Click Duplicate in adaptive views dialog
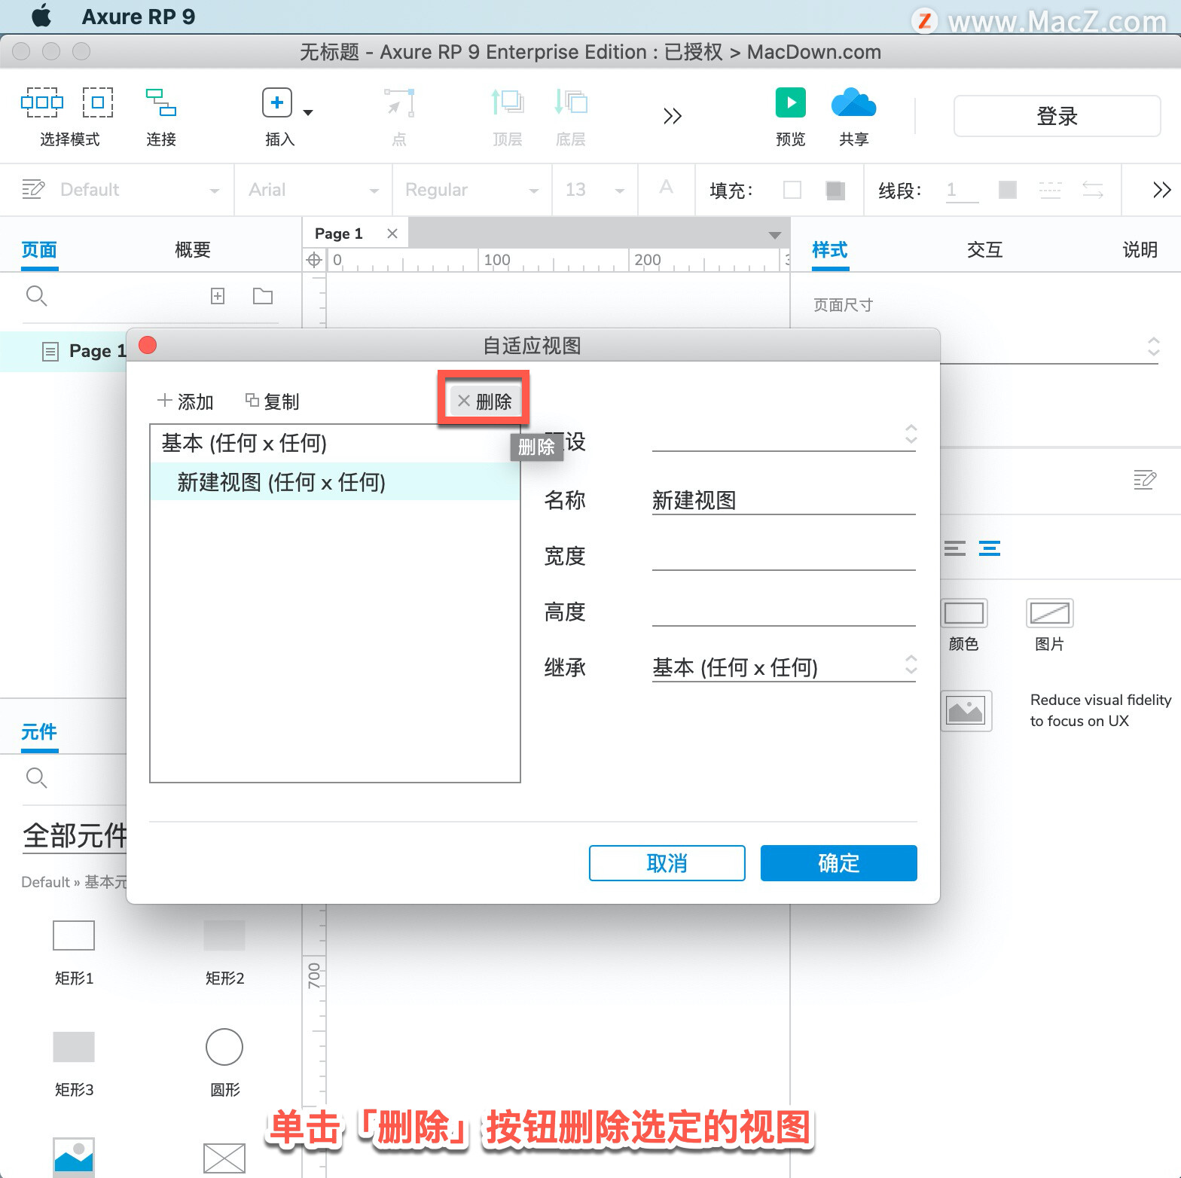Viewport: 1181px width, 1178px height. point(273,401)
